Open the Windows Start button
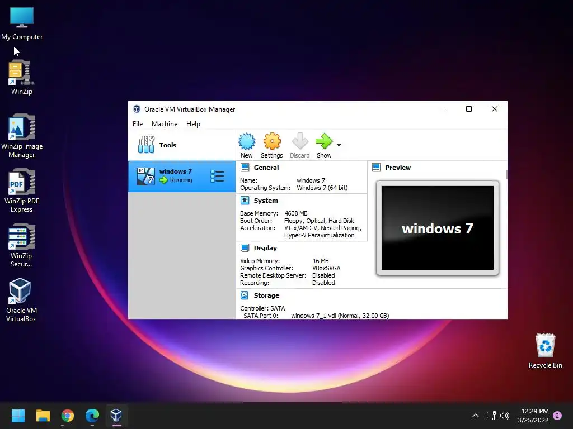Screen dimensions: 573x429 pyautogui.click(x=18, y=416)
